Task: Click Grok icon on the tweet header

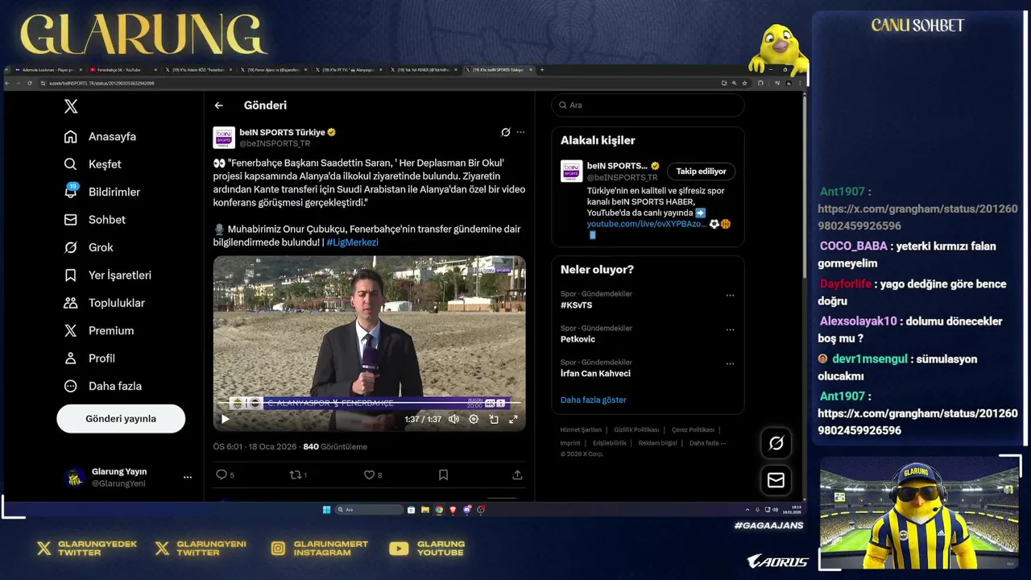Action: coord(506,132)
